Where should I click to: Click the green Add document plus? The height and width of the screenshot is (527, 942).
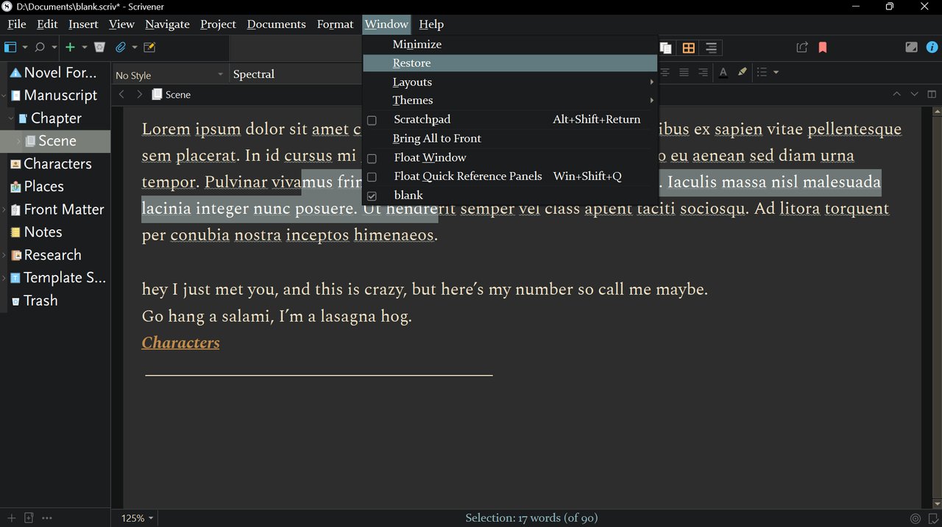tap(70, 47)
